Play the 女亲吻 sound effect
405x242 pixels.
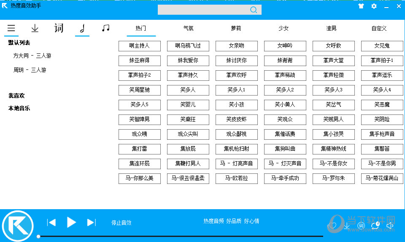pyautogui.click(x=237, y=46)
